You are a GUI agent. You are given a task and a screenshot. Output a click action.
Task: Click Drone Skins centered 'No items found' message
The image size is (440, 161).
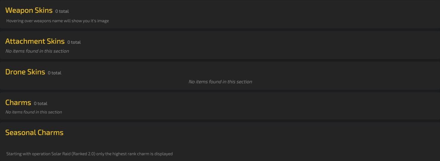click(220, 82)
